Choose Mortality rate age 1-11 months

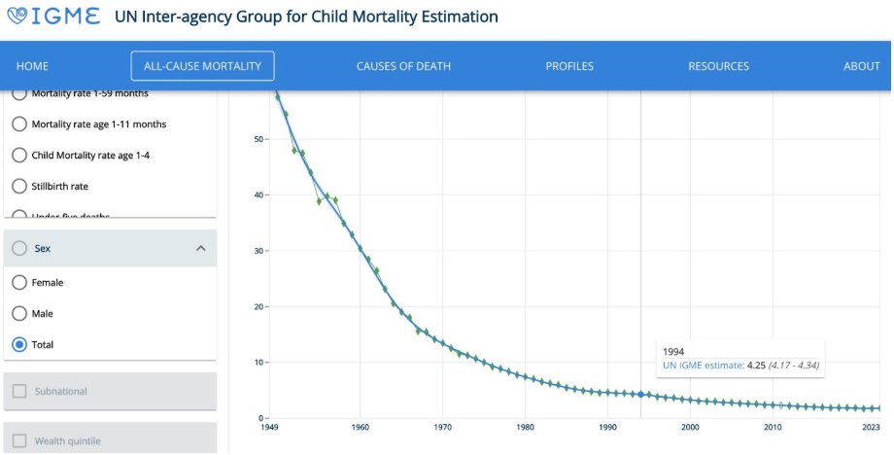coord(19,124)
